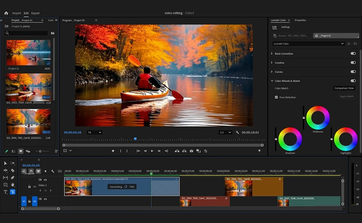362x223 pixels.
Task: Toggle snap magnet in timeline
Action: pyautogui.click(x=31, y=171)
